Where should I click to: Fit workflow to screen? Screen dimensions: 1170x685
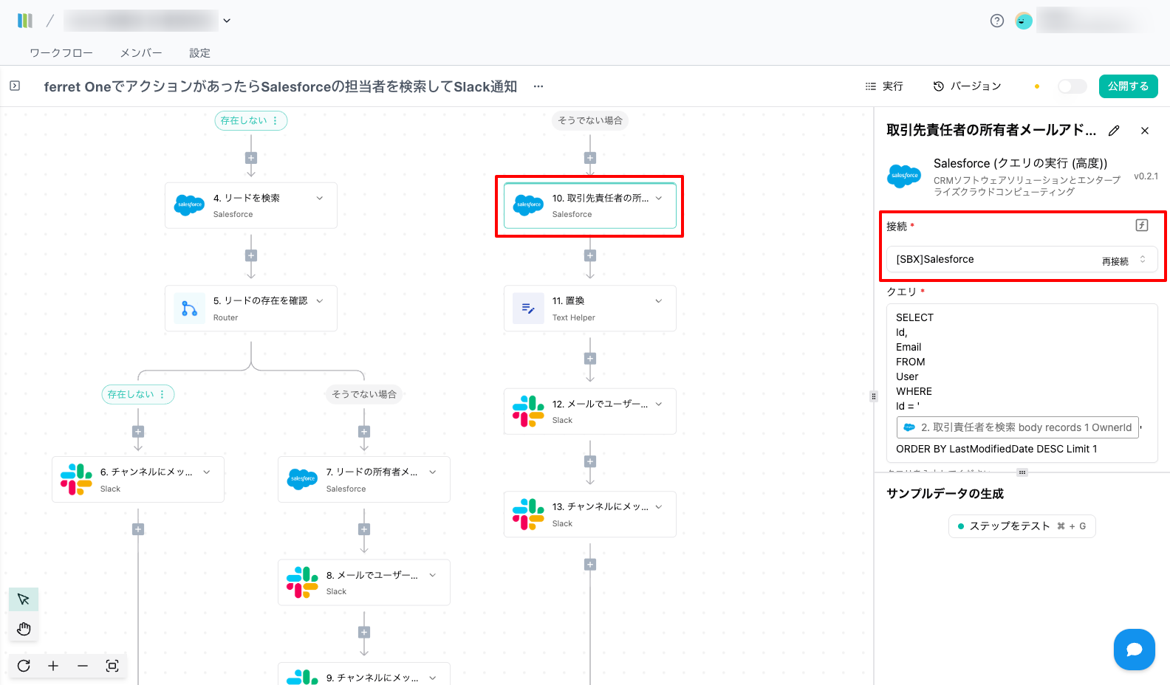(x=112, y=666)
